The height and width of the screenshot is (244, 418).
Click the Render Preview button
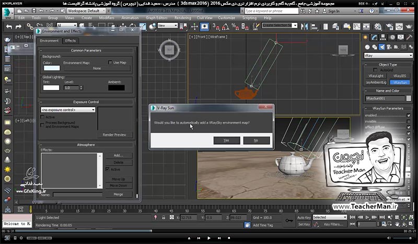click(114, 135)
